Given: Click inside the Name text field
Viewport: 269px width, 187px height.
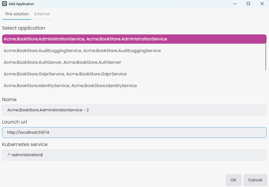Looking at the screenshot, I should [134, 110].
